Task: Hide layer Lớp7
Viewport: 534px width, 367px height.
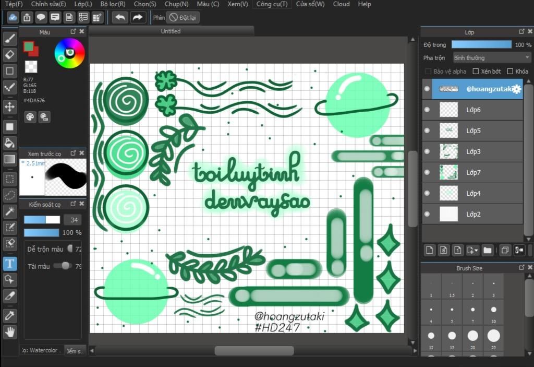Action: 427,172
